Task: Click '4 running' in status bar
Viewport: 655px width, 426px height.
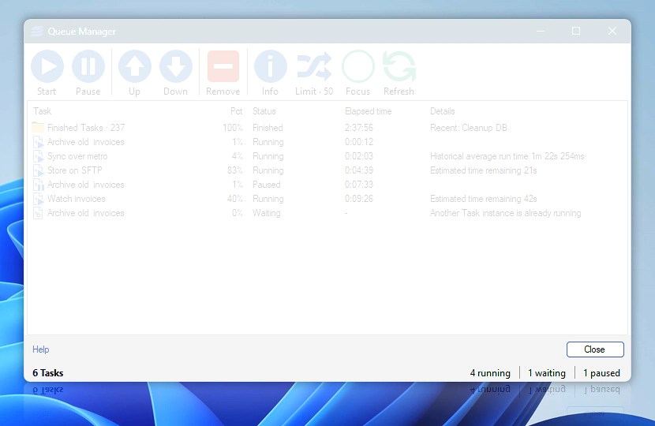Action: tap(490, 373)
